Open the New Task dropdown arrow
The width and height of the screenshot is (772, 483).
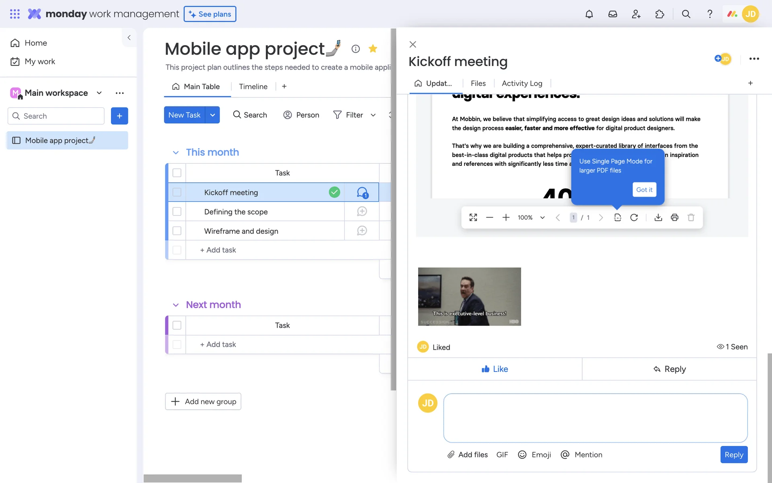coord(213,115)
